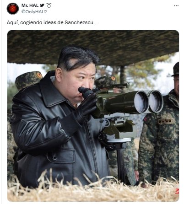Click the name tag patch on the camouflage uniform
The image size is (184, 204).
tap(165, 121)
